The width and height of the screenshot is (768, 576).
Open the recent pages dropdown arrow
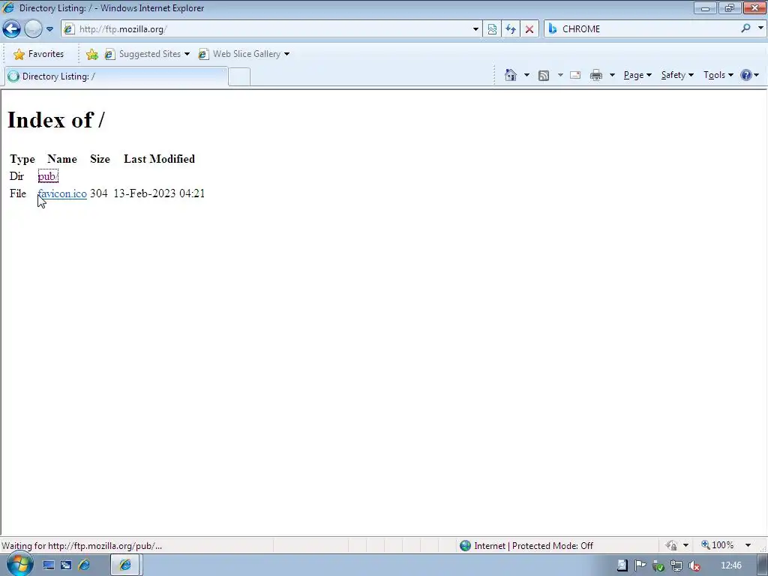49,29
